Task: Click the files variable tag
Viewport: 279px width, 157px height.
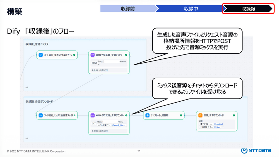Action: click(217, 127)
